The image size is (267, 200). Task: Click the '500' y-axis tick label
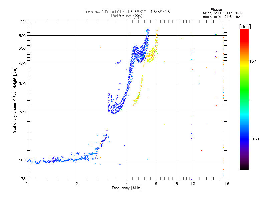[x=22, y=48]
